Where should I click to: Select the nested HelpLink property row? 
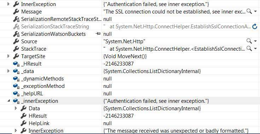point(130,123)
